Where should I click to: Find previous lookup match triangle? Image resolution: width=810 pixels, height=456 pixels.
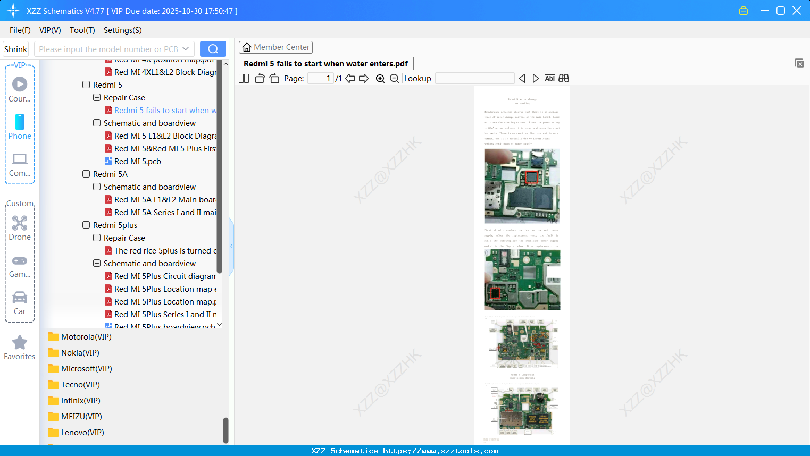(x=522, y=79)
